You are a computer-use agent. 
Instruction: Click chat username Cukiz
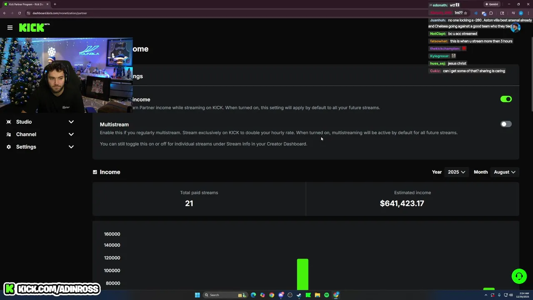[435, 71]
